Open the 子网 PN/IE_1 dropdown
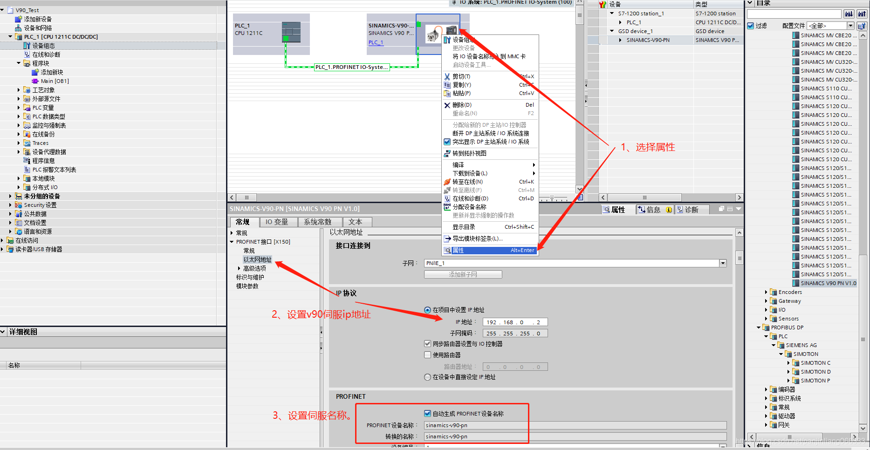Image resolution: width=870 pixels, height=450 pixels. point(723,263)
